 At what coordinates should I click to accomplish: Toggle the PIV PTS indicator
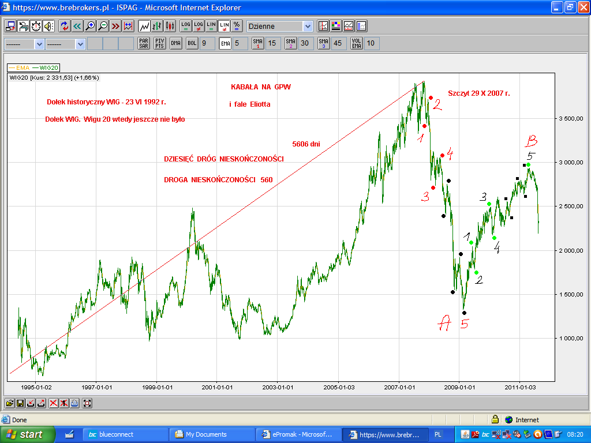[160, 43]
